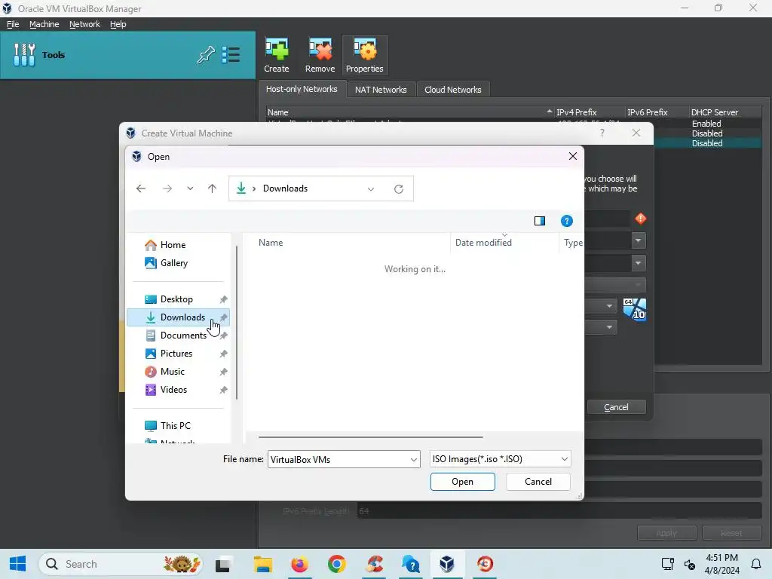Open the Machine menu
Screen dimensions: 772x579
pyautogui.click(x=44, y=24)
